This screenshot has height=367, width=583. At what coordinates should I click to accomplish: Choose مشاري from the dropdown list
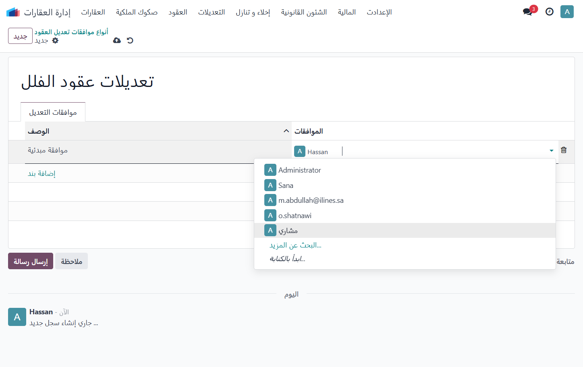click(405, 231)
